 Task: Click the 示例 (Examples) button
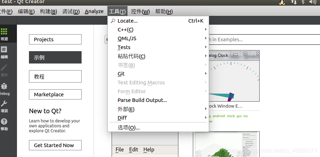tap(55, 57)
